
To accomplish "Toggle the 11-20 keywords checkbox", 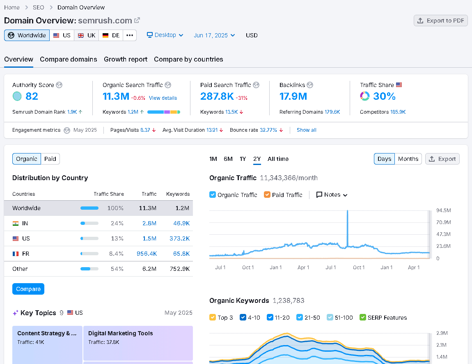I will (270, 317).
